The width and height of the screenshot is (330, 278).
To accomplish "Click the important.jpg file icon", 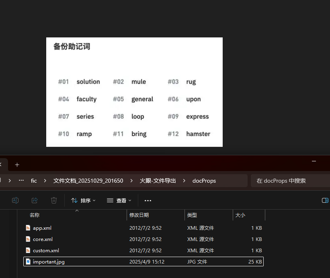I will coord(28,262).
